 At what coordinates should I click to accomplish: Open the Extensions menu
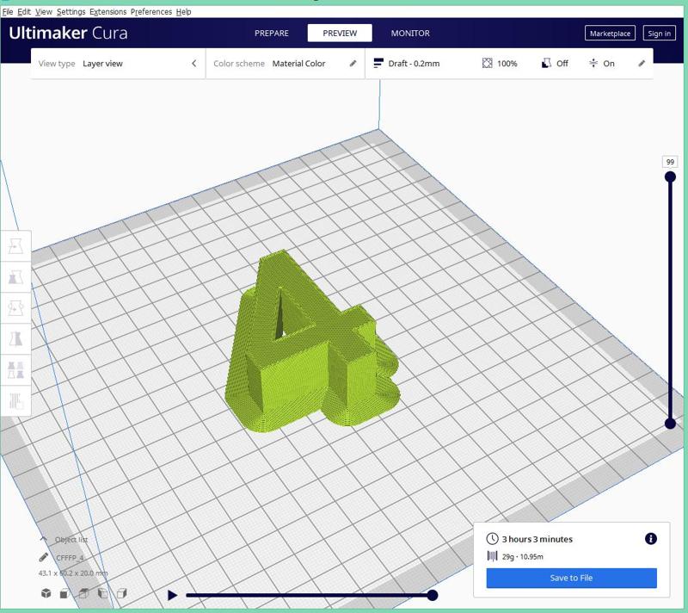108,12
